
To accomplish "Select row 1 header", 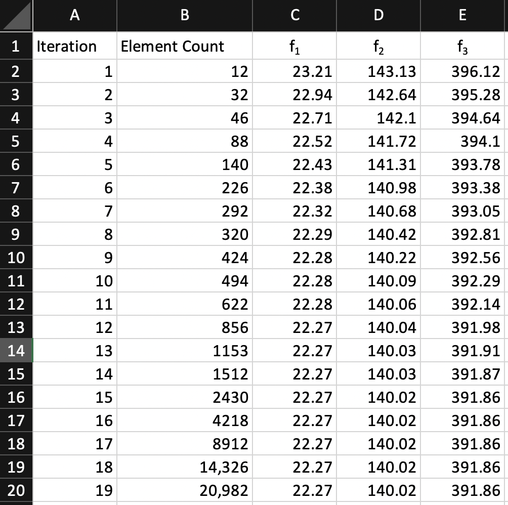I will [x=16, y=46].
